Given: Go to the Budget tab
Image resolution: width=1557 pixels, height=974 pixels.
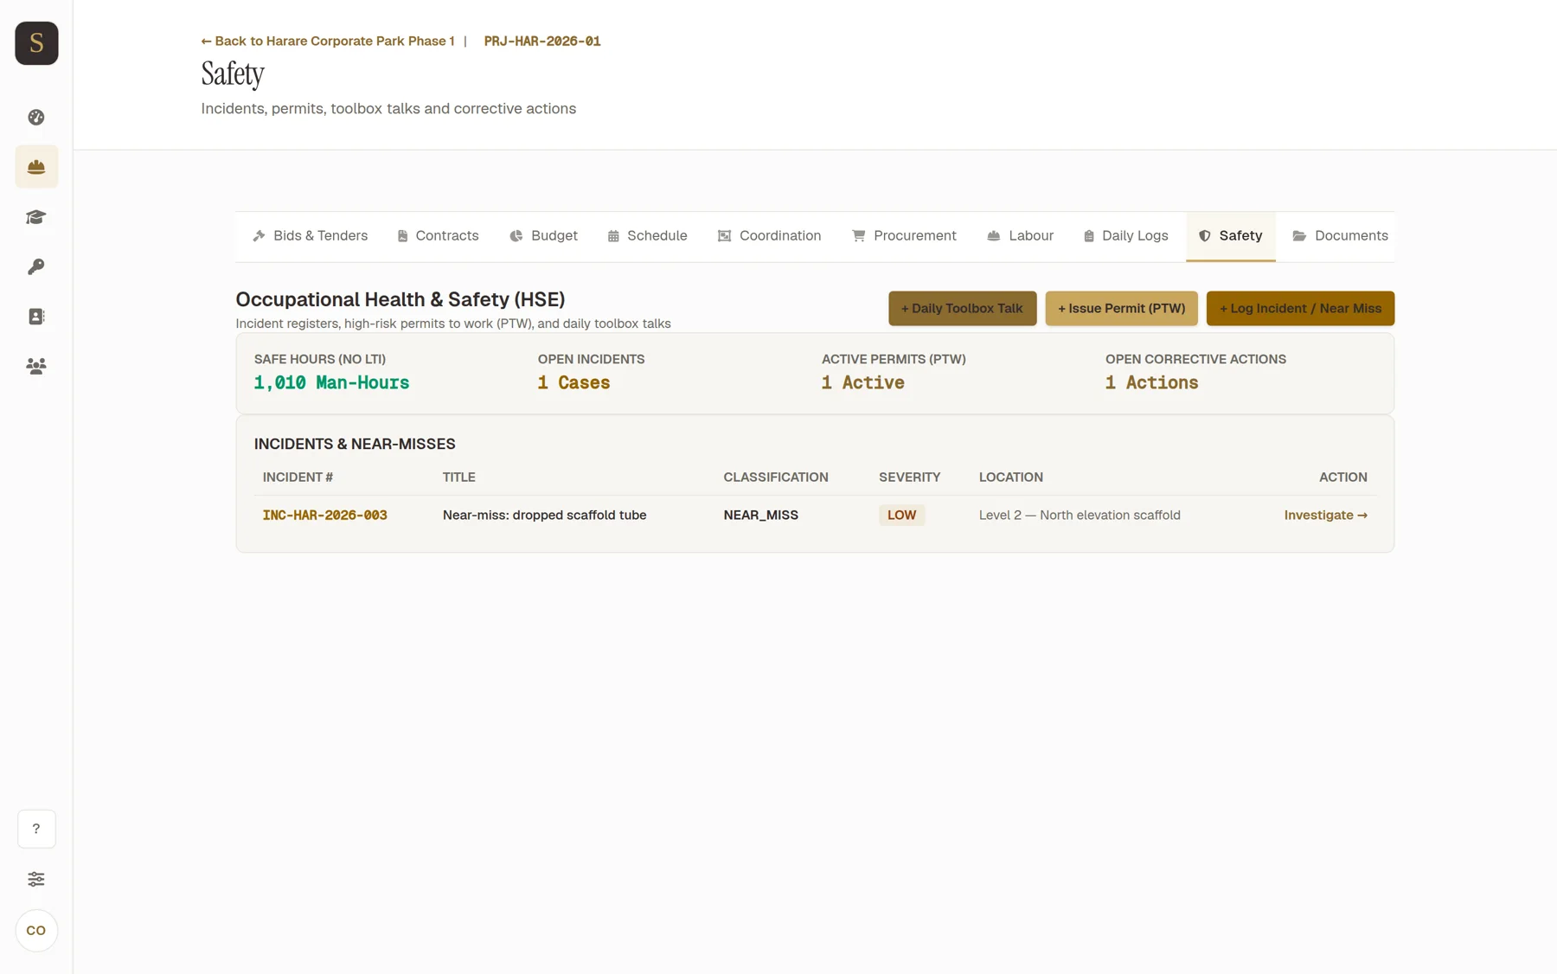Looking at the screenshot, I should pos(543,236).
